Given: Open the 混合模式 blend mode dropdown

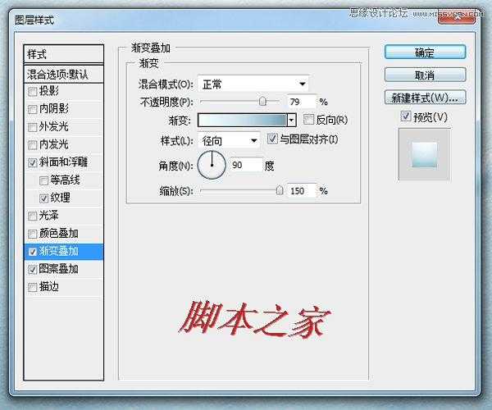Looking at the screenshot, I should (253, 84).
